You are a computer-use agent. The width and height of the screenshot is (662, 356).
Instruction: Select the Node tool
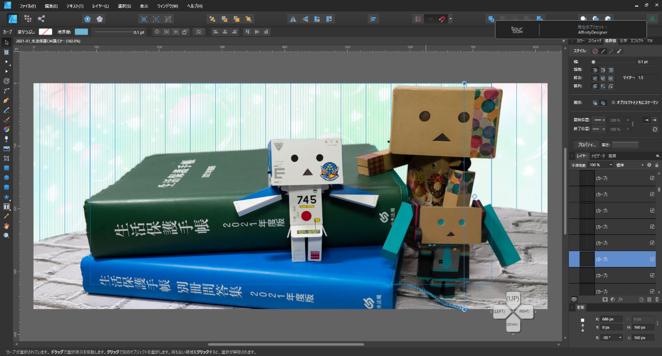7,62
